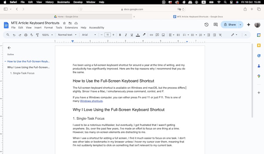Move document to a folder

coord(70,23)
